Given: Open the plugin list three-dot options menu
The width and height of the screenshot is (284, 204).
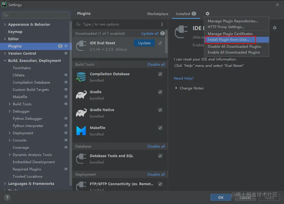Looking at the screenshot, I should point(162,24).
